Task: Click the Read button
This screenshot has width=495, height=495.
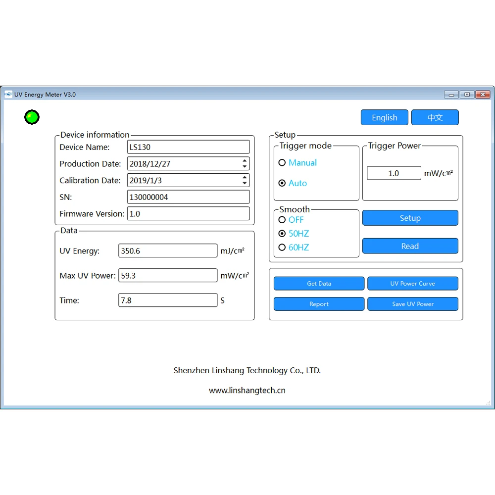Action: coord(410,246)
